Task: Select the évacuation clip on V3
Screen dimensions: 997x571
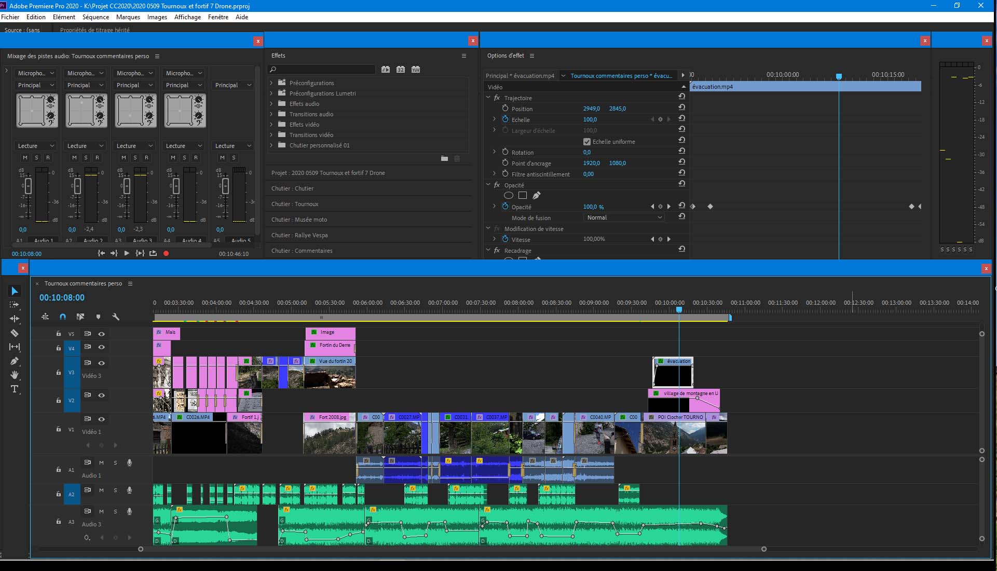Action: 673,372
